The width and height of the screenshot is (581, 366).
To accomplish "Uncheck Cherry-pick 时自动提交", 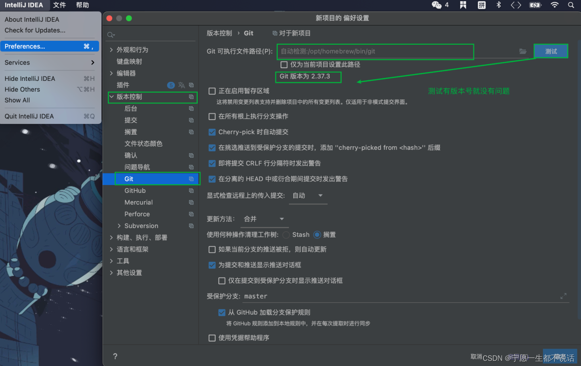I will (212, 132).
